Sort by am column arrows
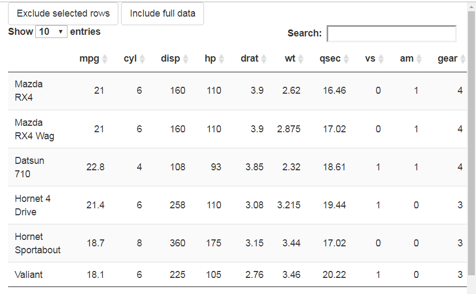The image size is (476, 294). click(x=419, y=59)
